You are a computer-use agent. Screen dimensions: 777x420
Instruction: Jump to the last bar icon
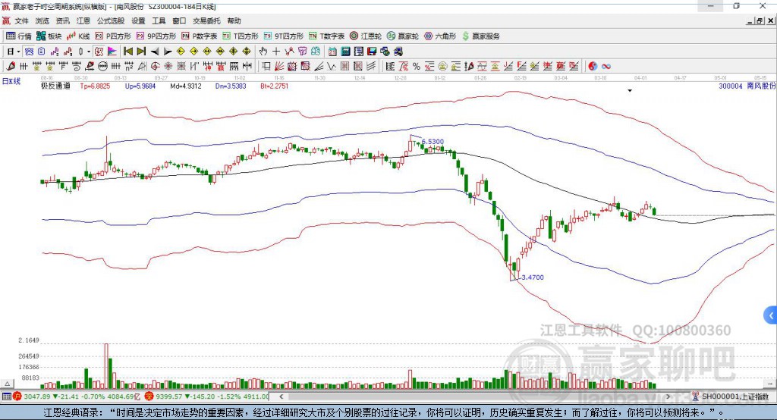coord(141,51)
